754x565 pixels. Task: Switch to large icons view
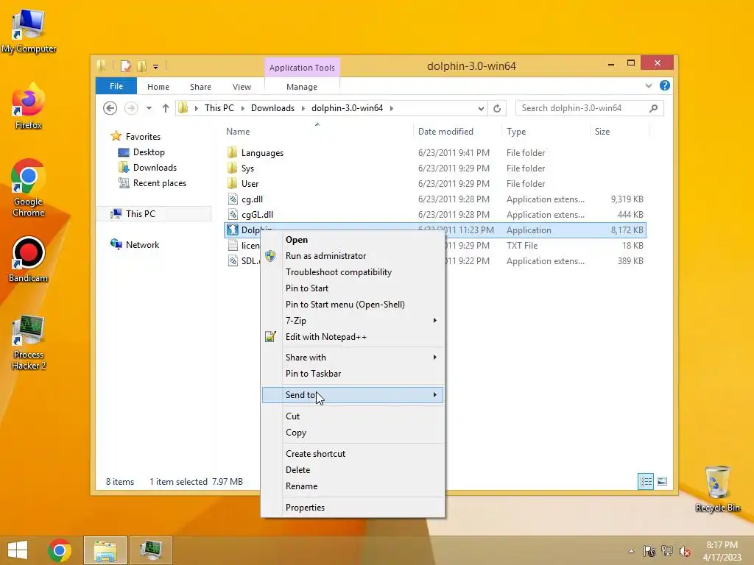[x=662, y=481]
